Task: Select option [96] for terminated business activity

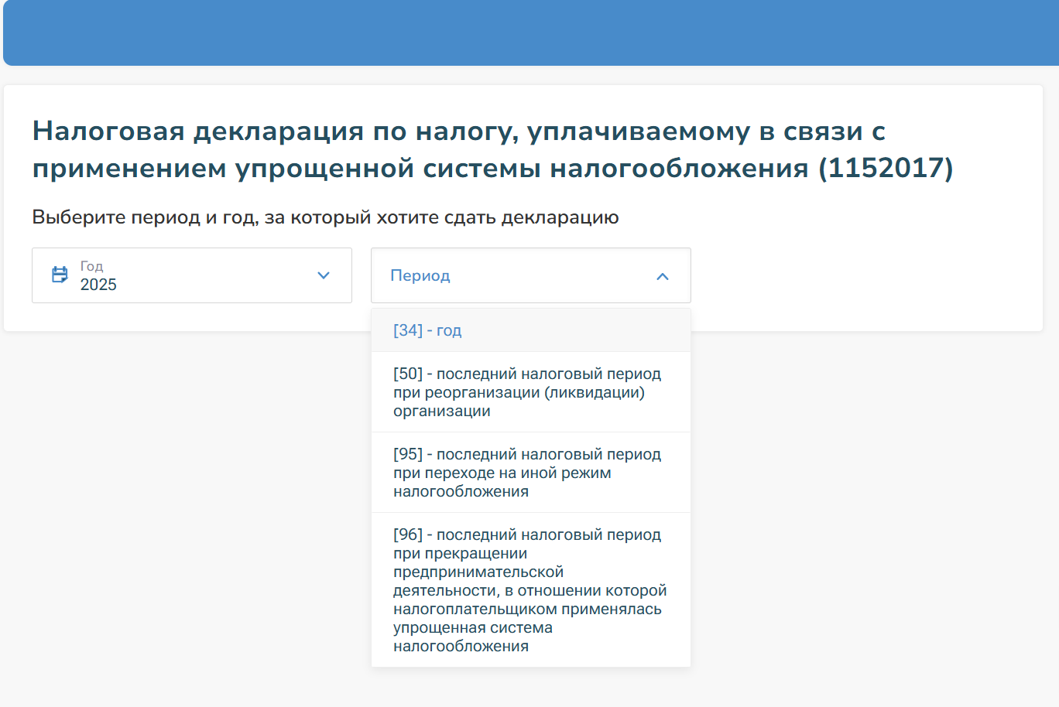Action: (530, 590)
